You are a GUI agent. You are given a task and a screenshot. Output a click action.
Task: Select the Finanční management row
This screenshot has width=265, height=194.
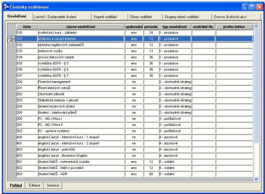point(134,82)
